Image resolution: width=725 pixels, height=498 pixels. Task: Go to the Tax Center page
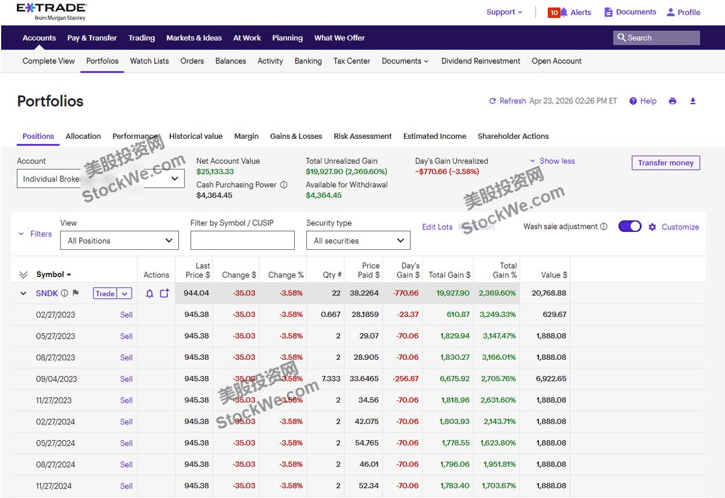pos(352,61)
